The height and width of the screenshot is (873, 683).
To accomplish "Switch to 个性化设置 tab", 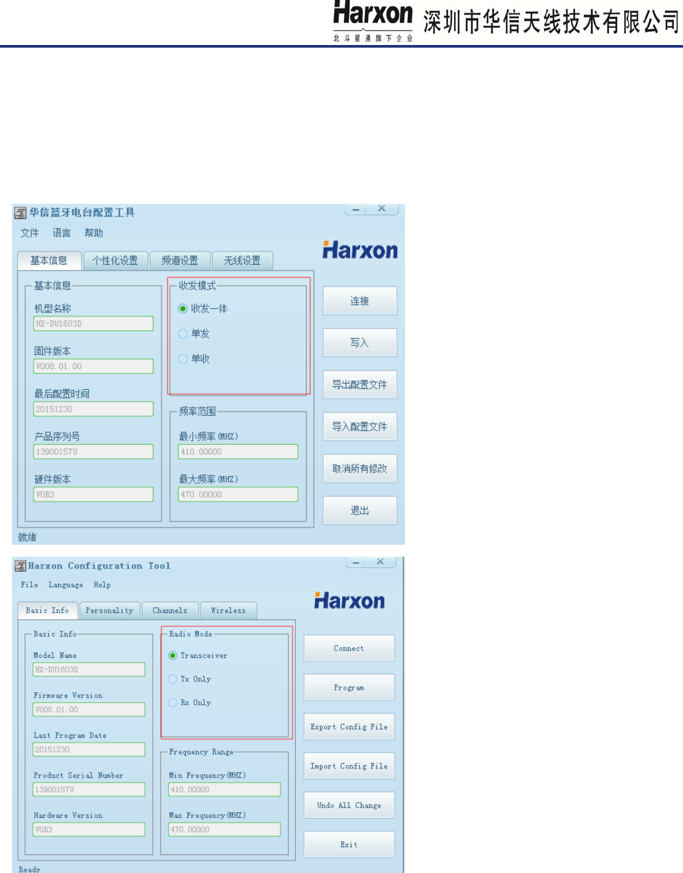I will point(115,261).
